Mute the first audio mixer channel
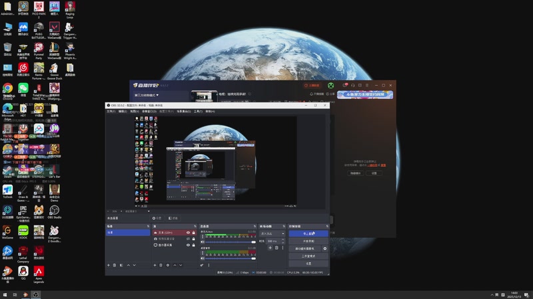 pyautogui.click(x=203, y=242)
